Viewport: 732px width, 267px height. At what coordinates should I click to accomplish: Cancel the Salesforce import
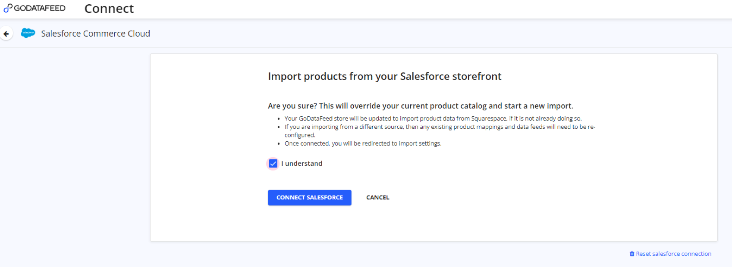coord(378,198)
